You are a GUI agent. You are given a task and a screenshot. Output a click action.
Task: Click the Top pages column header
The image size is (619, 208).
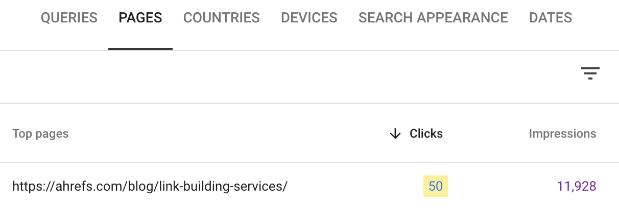40,134
